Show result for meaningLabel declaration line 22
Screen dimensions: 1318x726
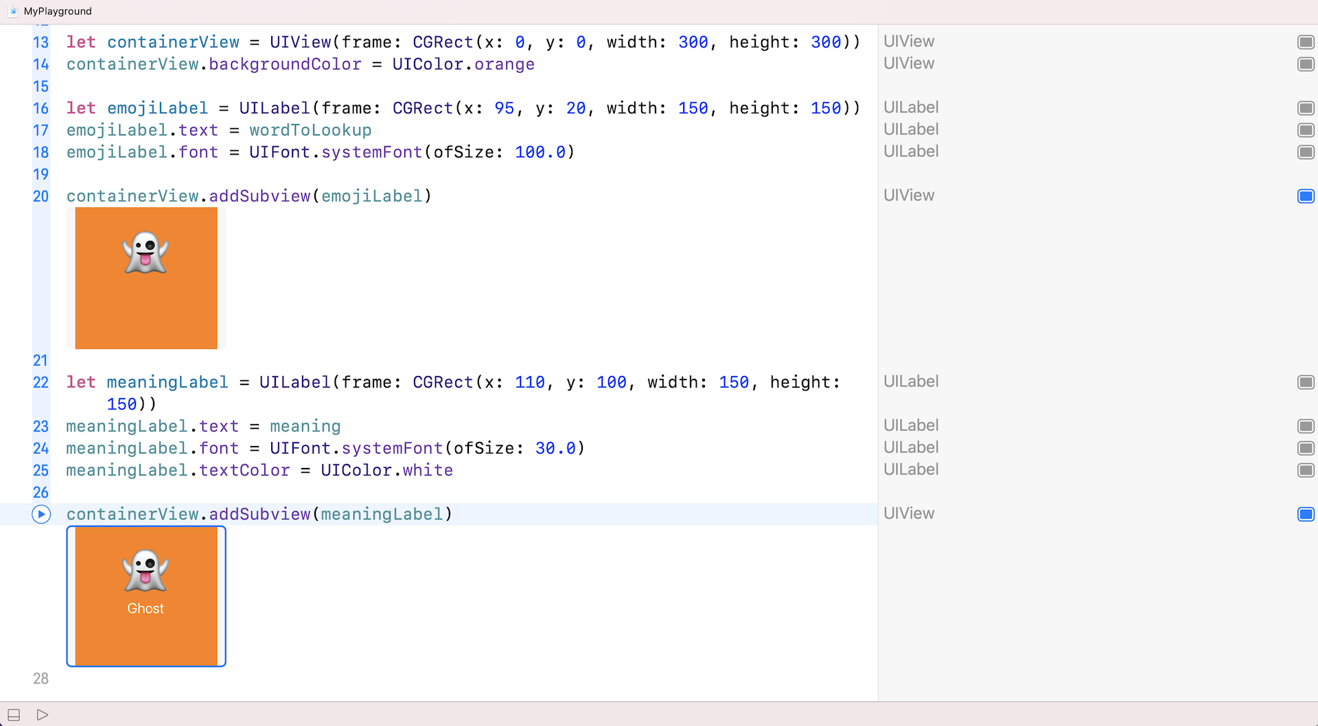pos(1305,382)
